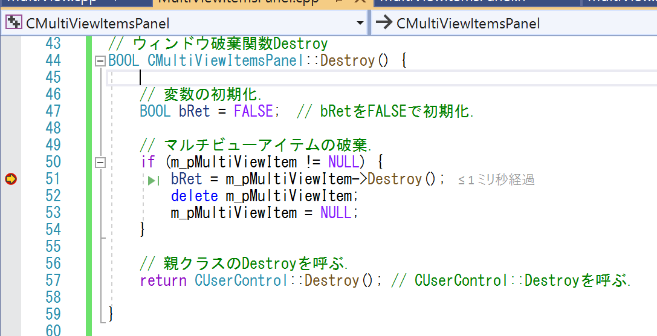Click the 'return' keyword on line 57
The height and width of the screenshot is (336, 657).
click(163, 280)
